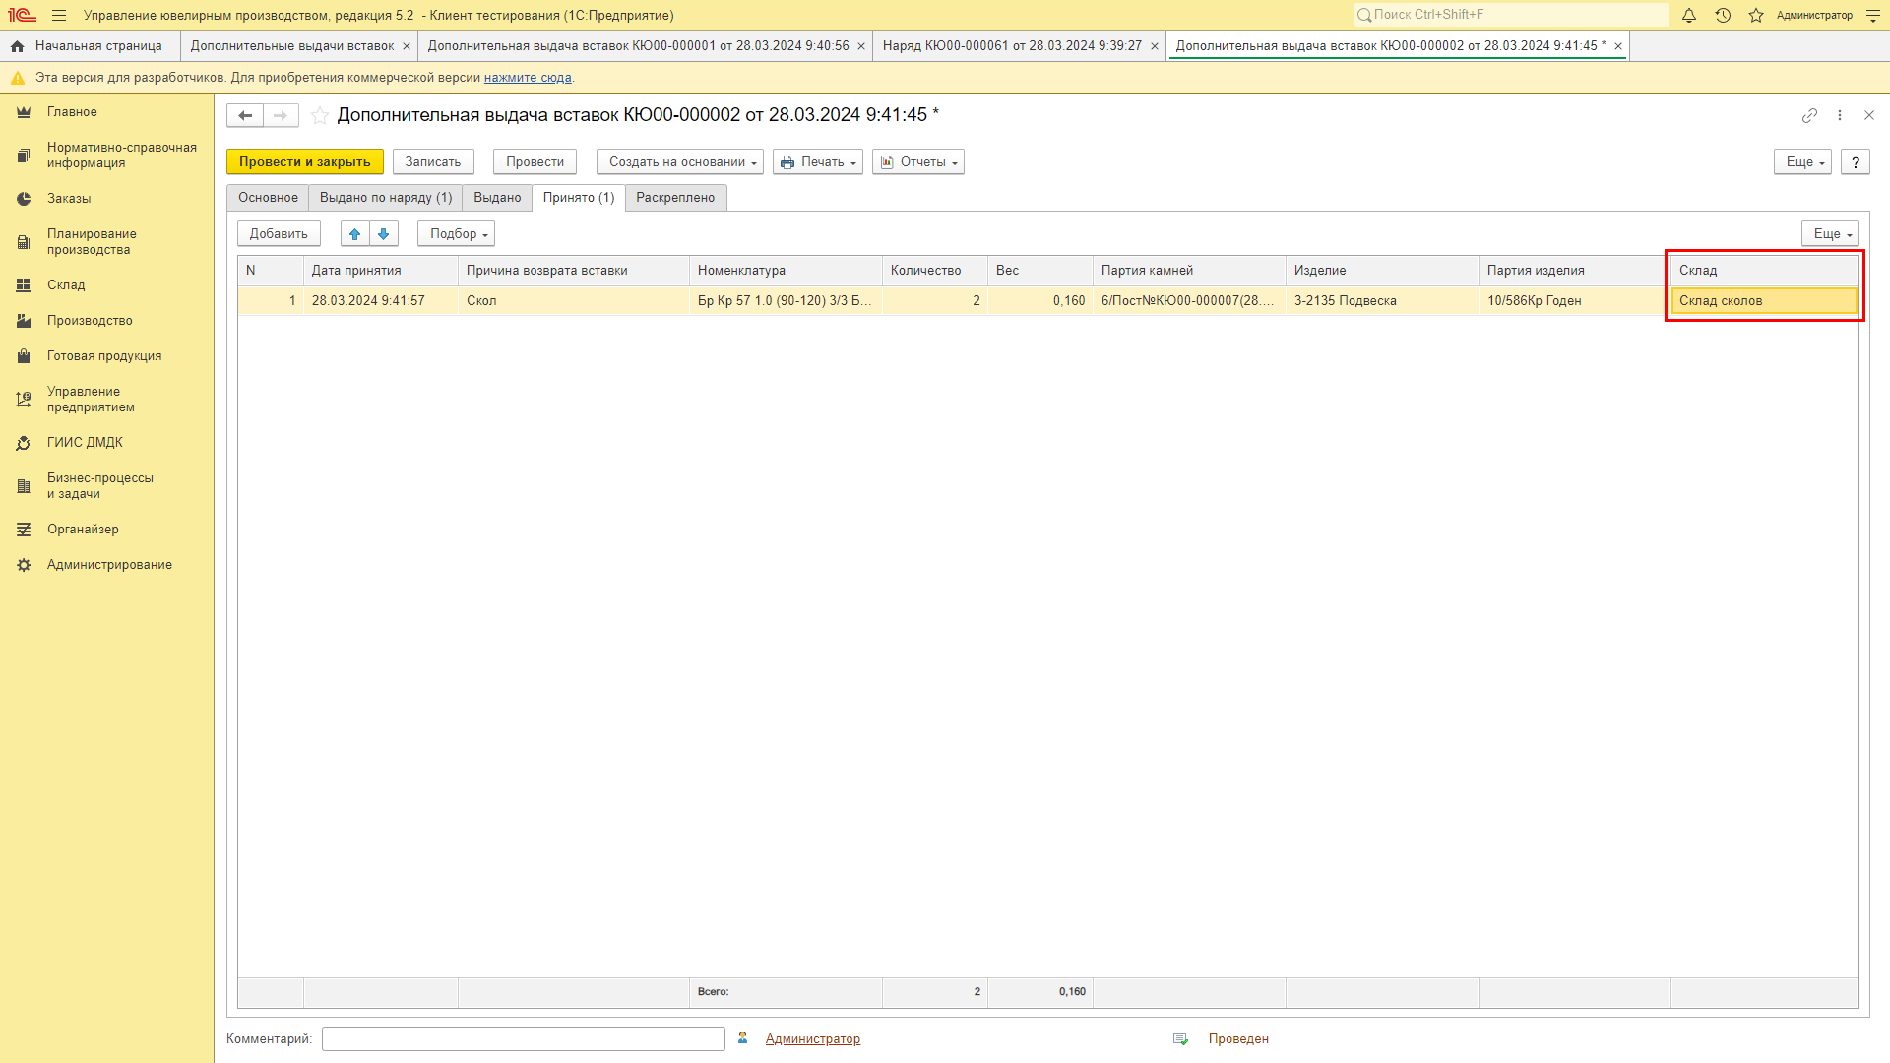This screenshot has height=1063, width=1890.
Task: Click in the Комментарий input field
Action: click(524, 1039)
